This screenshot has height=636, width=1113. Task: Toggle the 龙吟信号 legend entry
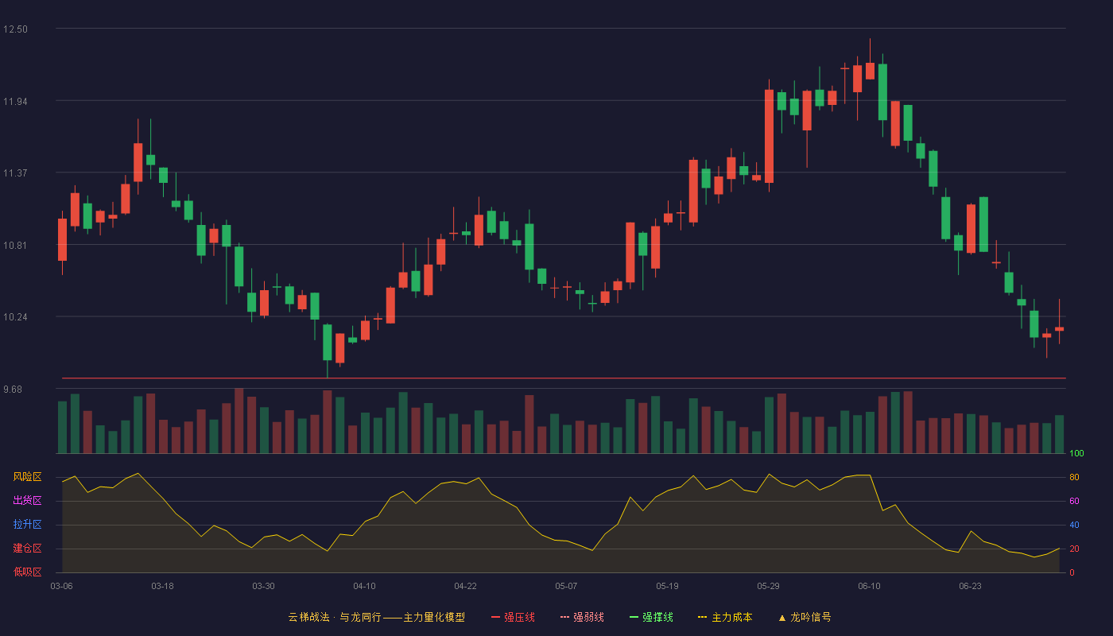coord(804,617)
